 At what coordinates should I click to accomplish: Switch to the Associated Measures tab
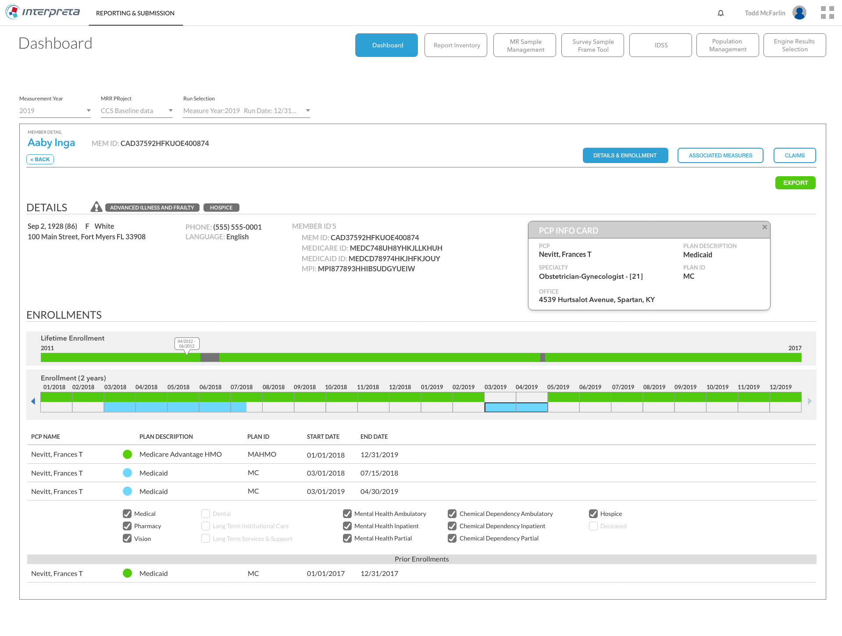[720, 156]
